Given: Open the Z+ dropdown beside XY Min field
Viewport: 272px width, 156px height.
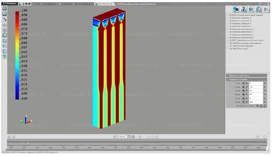Looking at the screenshot, I should 265,83.
